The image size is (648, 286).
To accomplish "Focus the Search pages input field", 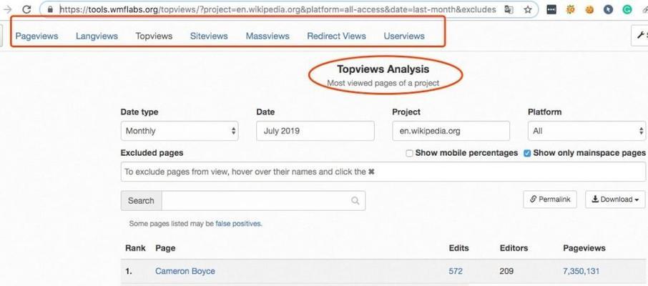I will 264,200.
